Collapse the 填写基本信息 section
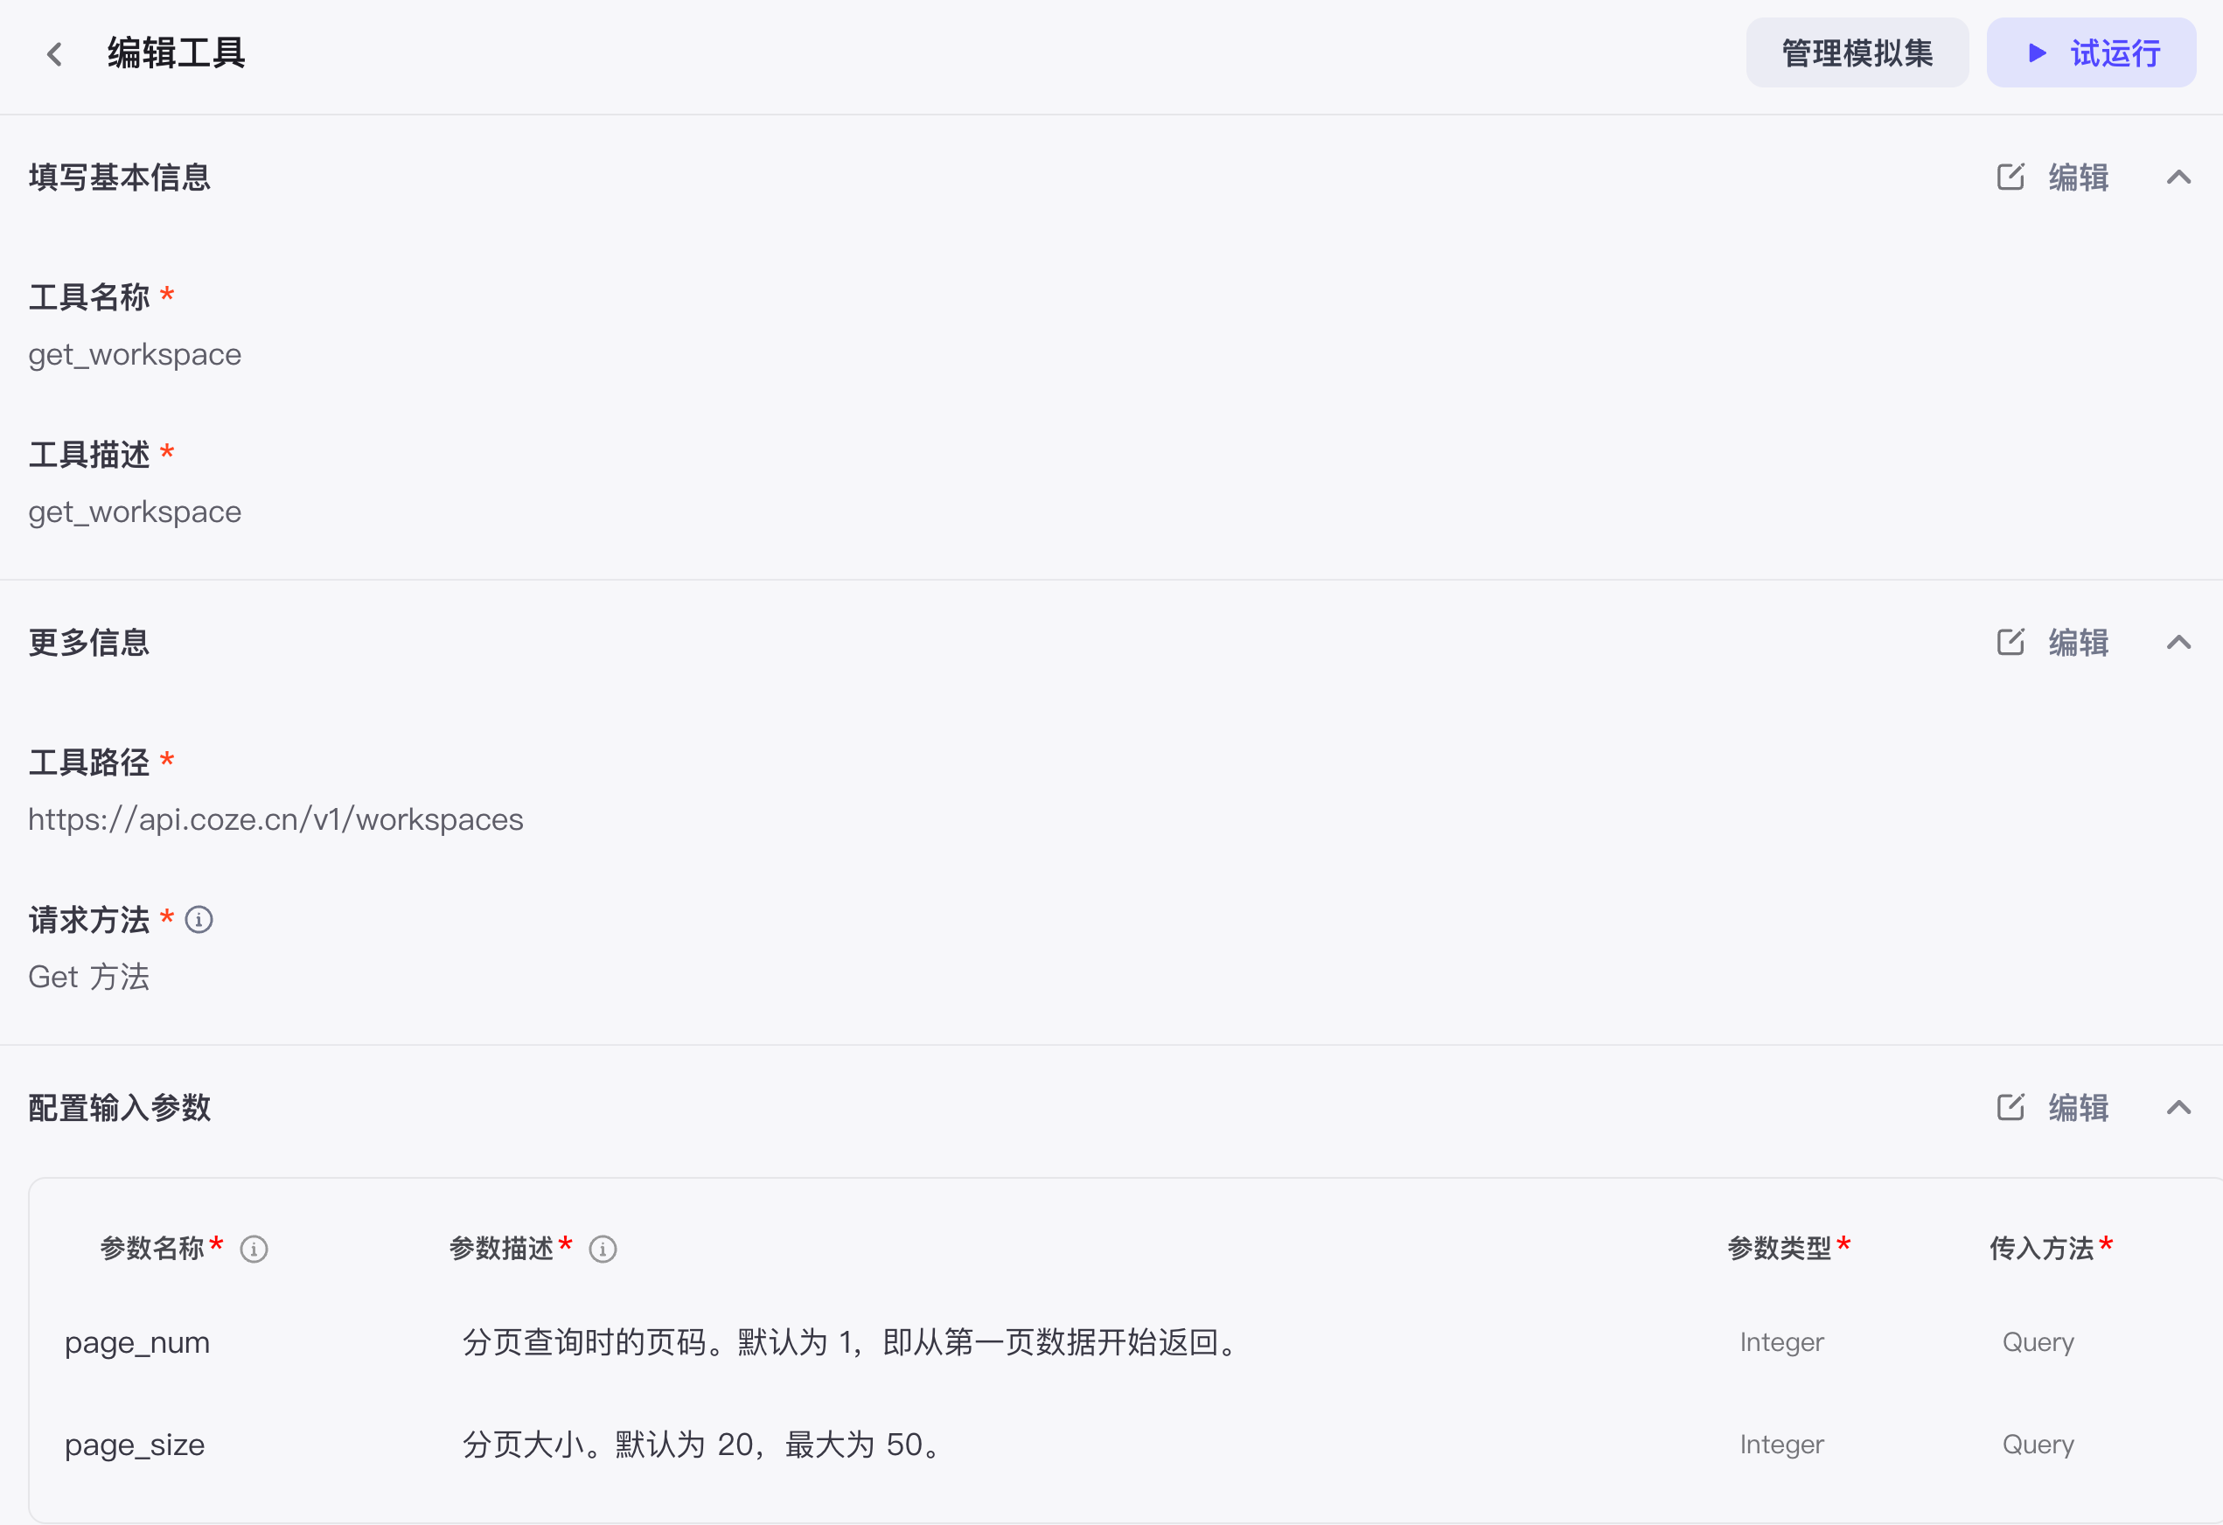The width and height of the screenshot is (2223, 1525). coord(2180,176)
